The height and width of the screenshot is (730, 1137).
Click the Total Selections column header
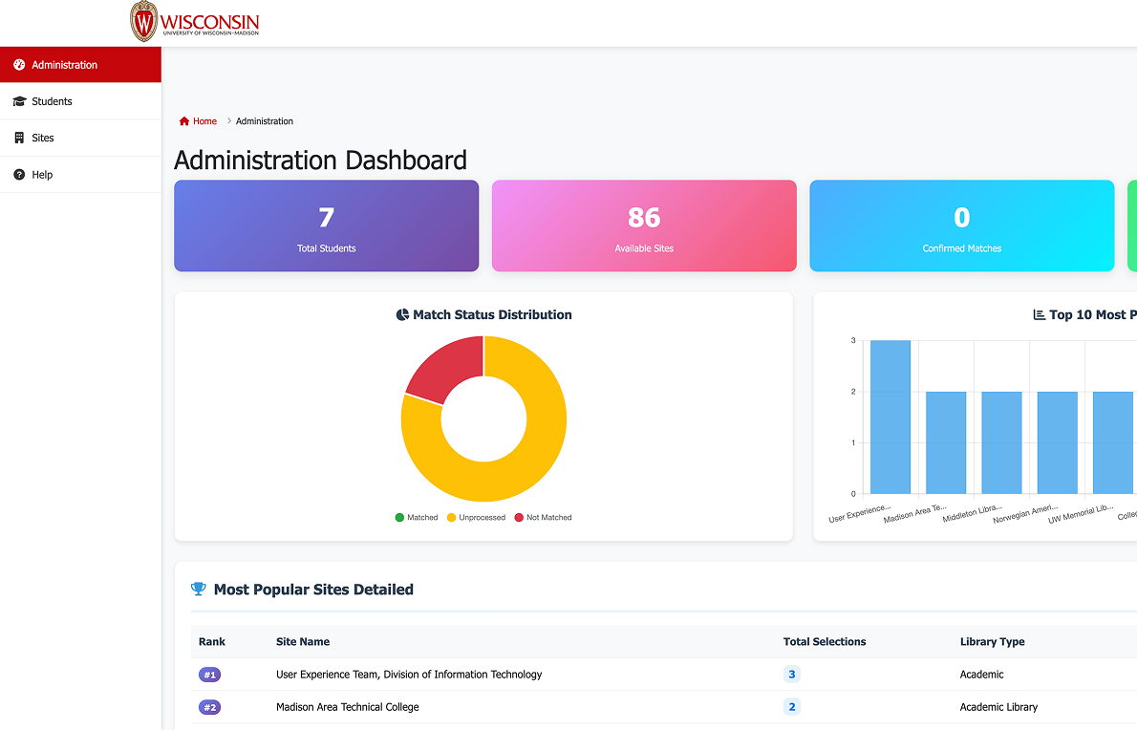pyautogui.click(x=825, y=641)
